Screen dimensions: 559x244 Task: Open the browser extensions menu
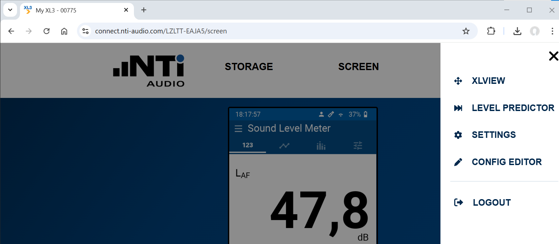coord(491,31)
